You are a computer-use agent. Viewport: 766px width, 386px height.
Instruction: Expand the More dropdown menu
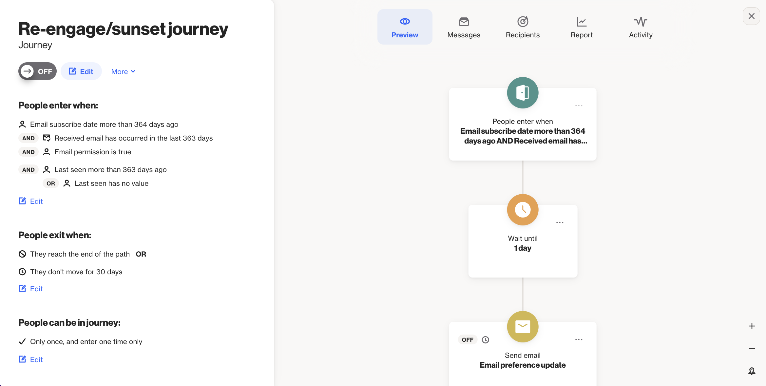click(x=123, y=71)
